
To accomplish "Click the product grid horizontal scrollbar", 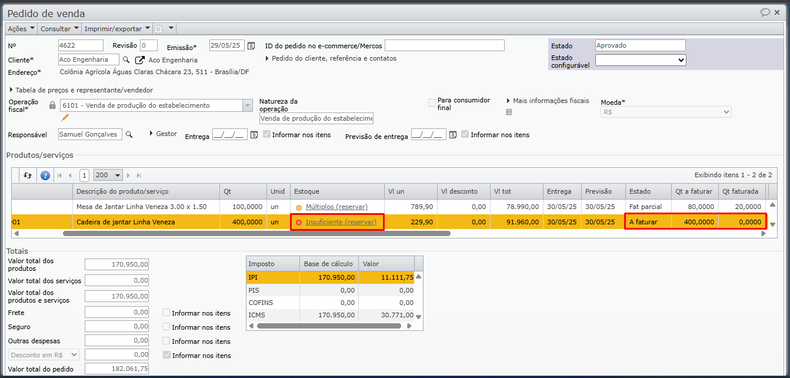I will [x=256, y=234].
